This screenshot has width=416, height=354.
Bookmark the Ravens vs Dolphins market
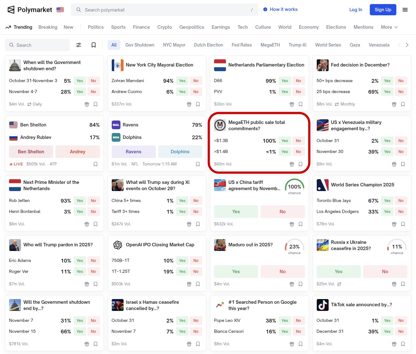(x=198, y=164)
